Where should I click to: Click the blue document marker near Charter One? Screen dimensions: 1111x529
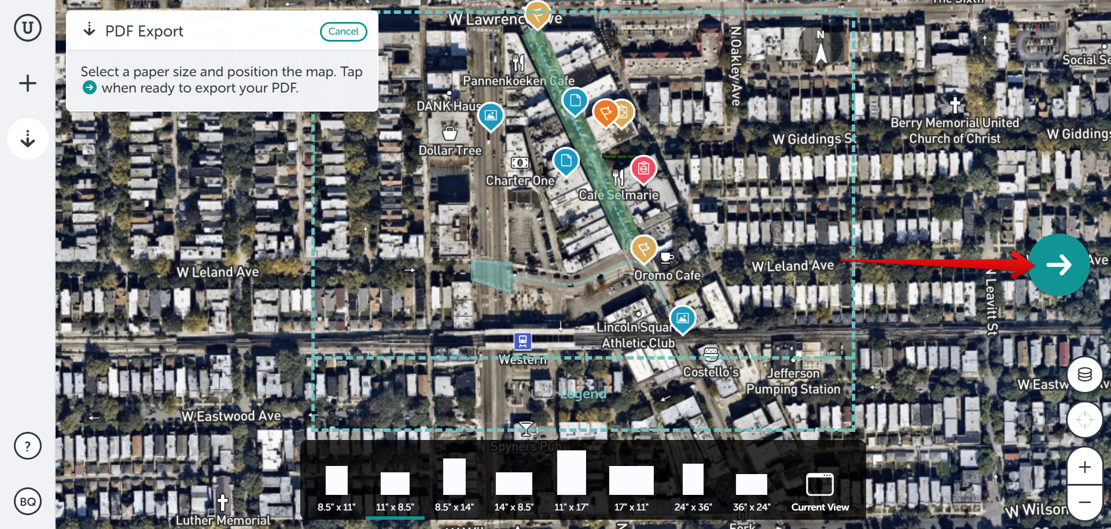tap(566, 162)
